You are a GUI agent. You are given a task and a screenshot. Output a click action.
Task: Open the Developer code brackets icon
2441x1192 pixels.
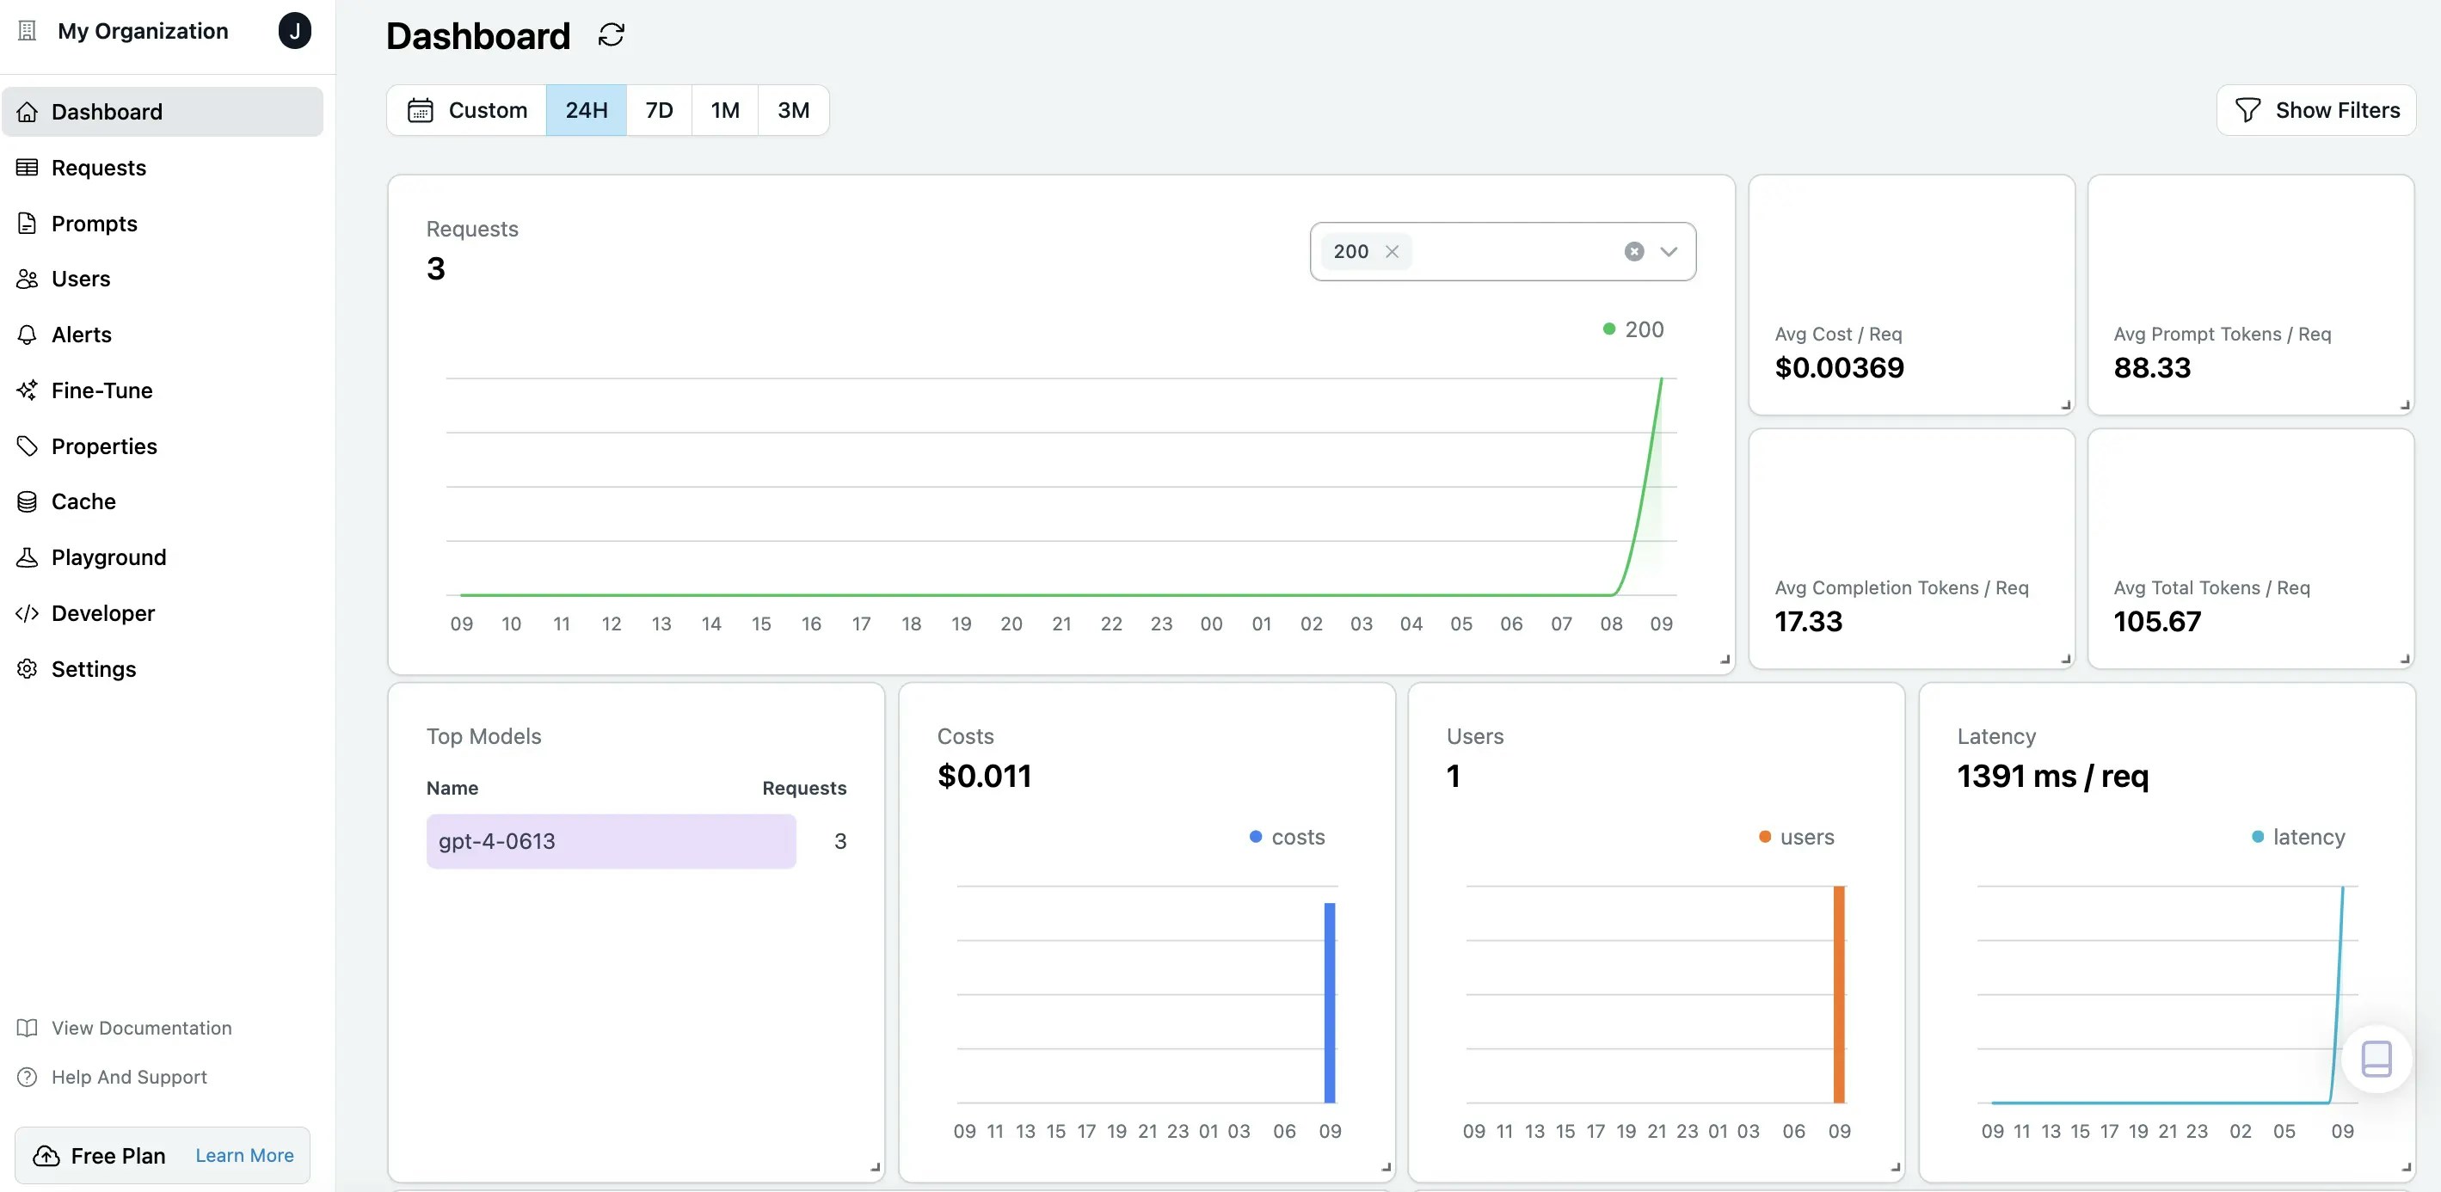click(x=28, y=613)
